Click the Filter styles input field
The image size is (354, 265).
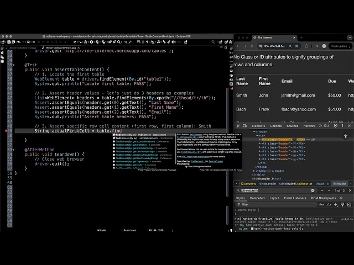(277, 204)
